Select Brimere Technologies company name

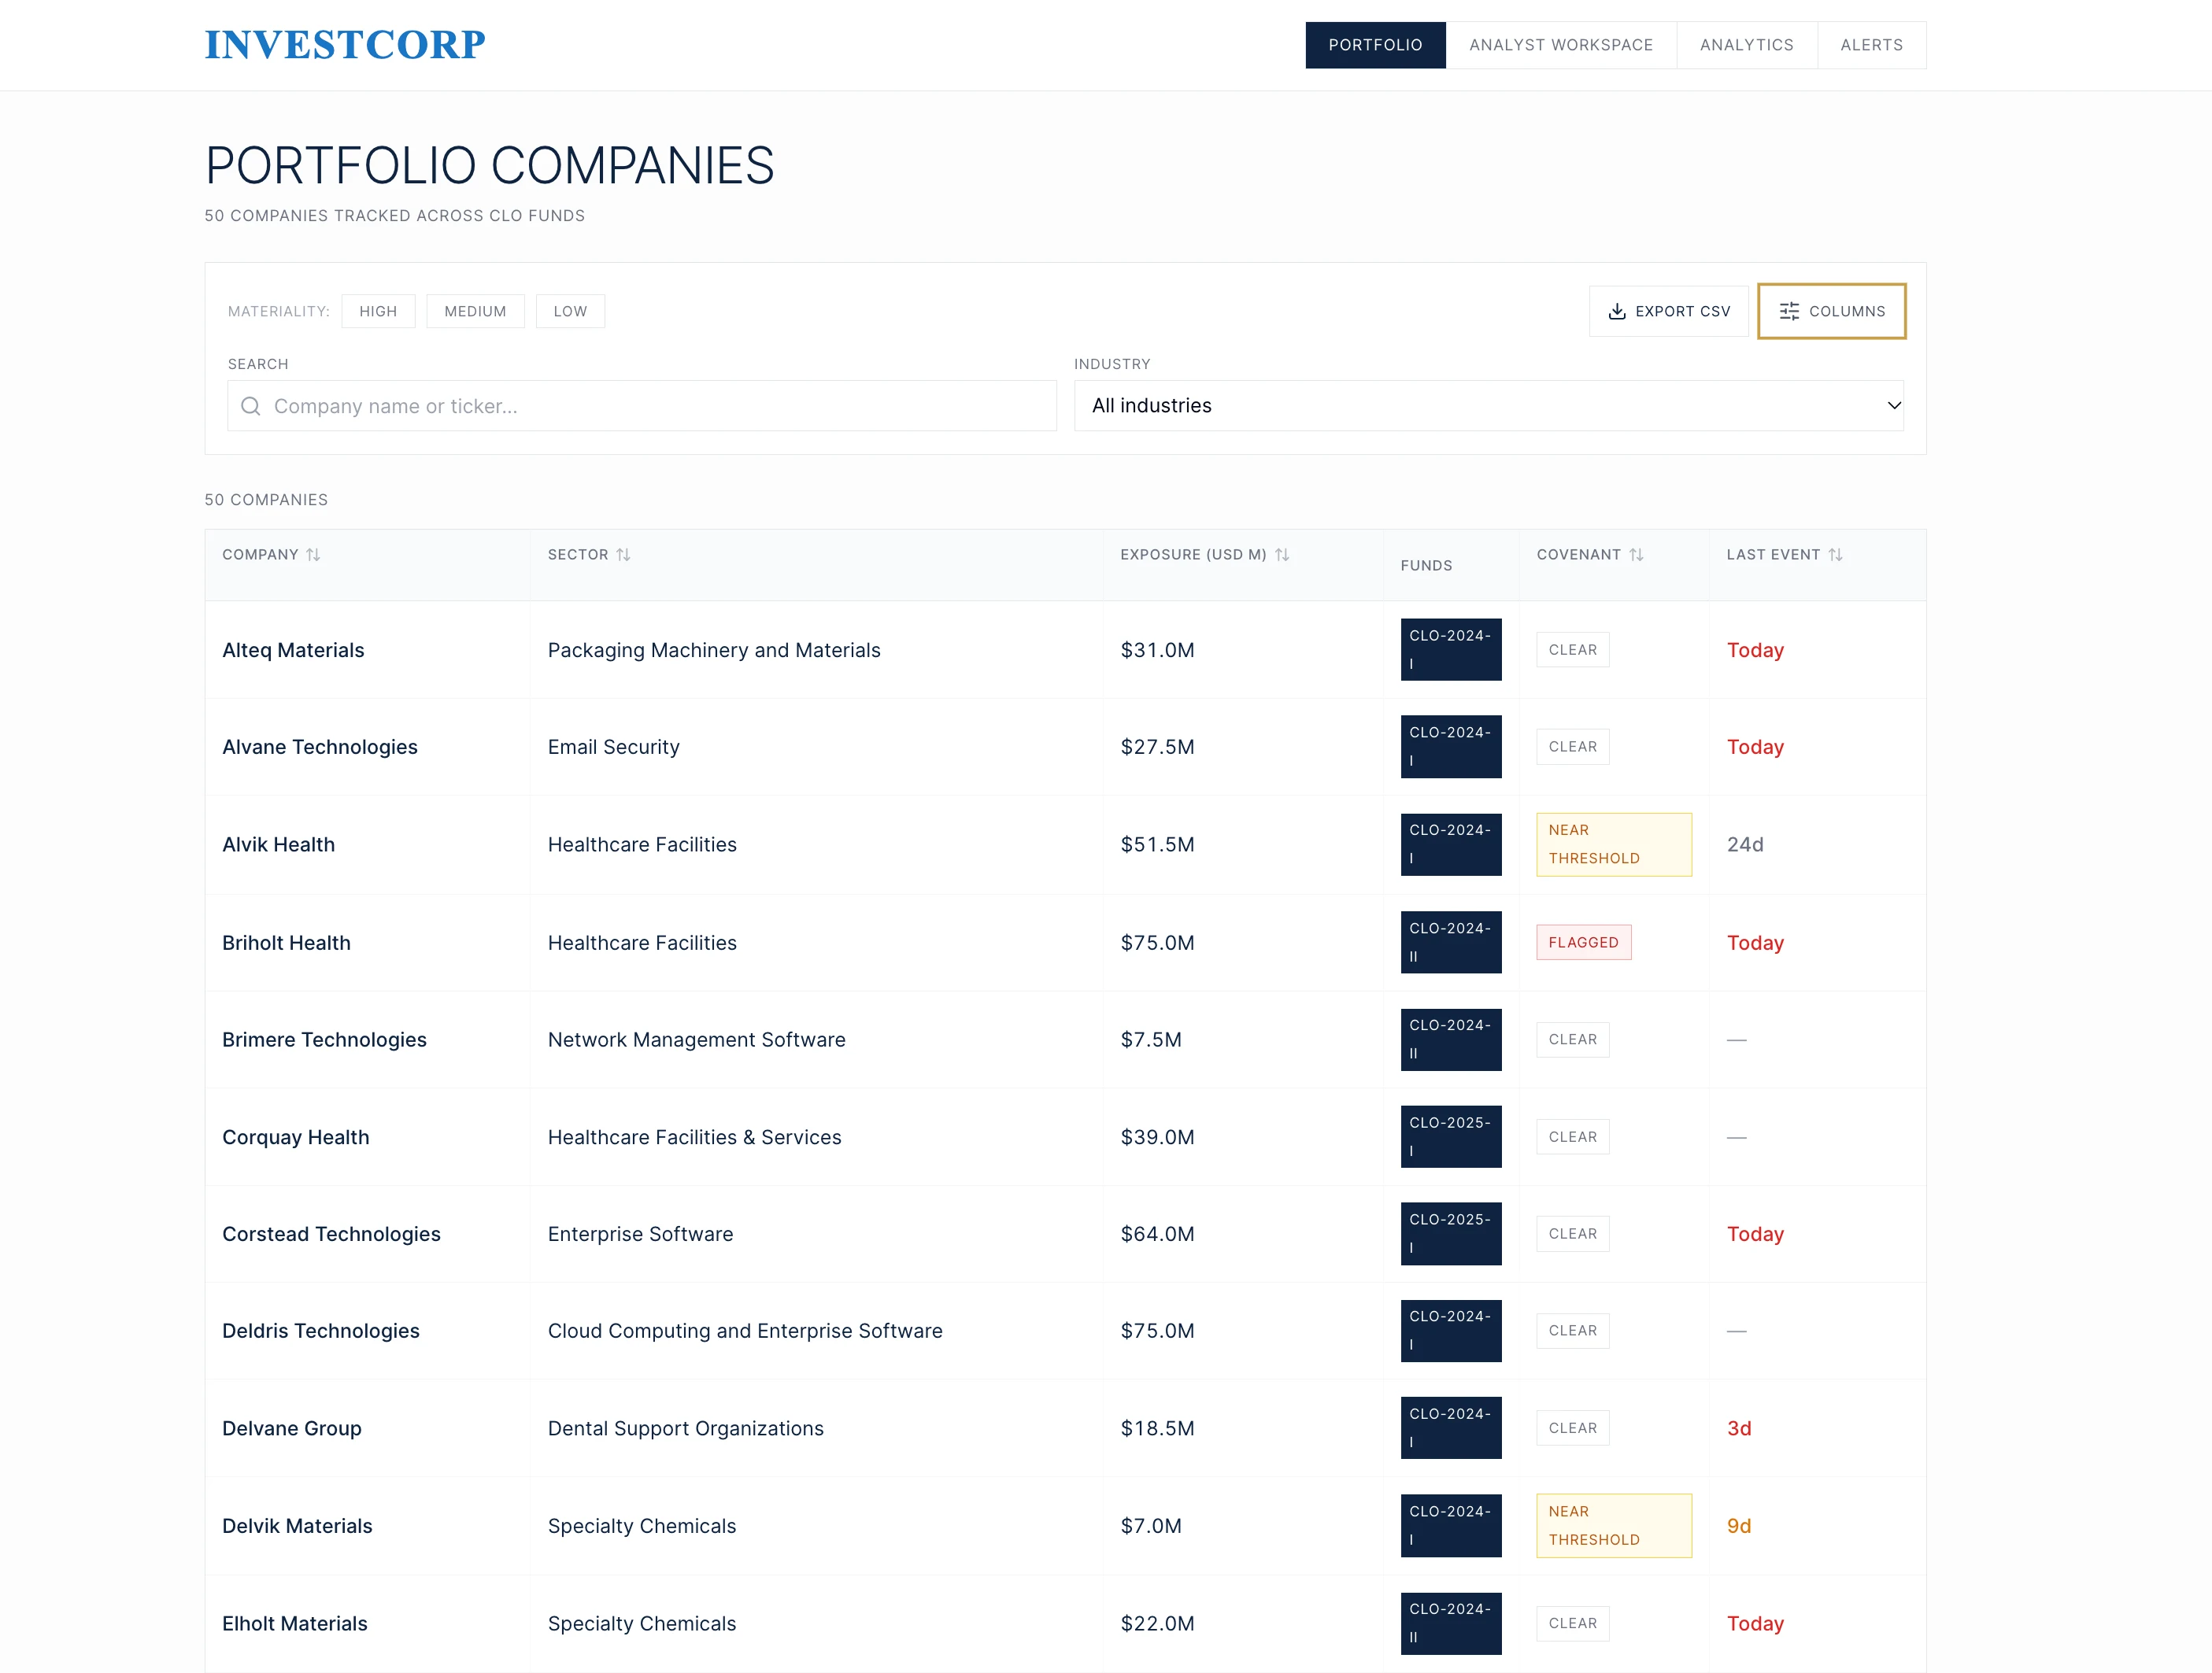coord(324,1040)
